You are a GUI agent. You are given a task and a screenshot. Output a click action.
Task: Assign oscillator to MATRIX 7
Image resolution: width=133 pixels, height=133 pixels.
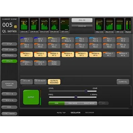(109, 54)
